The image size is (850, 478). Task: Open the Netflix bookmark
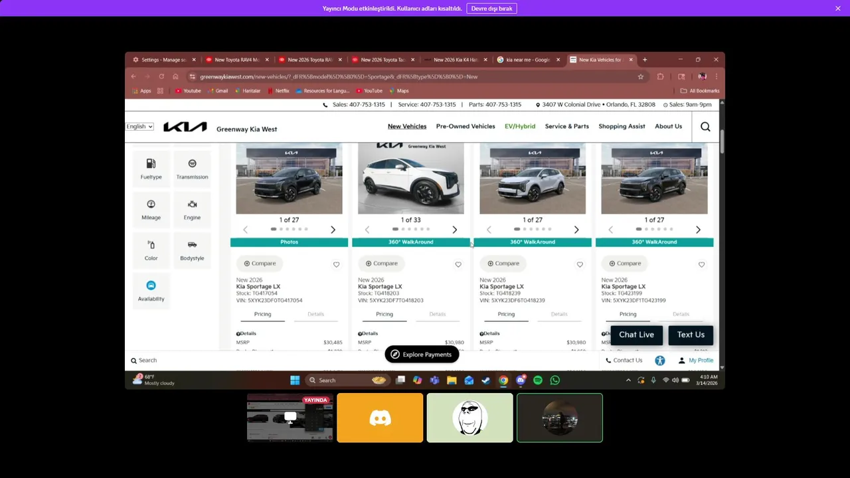click(278, 91)
